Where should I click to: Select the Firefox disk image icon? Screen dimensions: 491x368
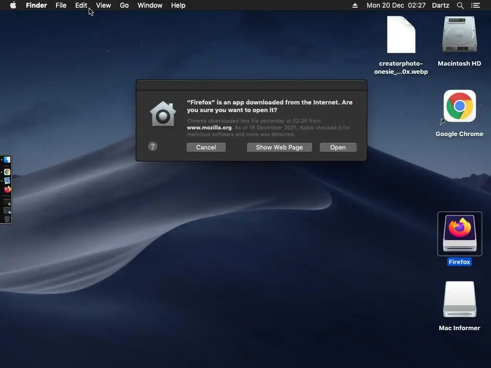click(x=460, y=234)
